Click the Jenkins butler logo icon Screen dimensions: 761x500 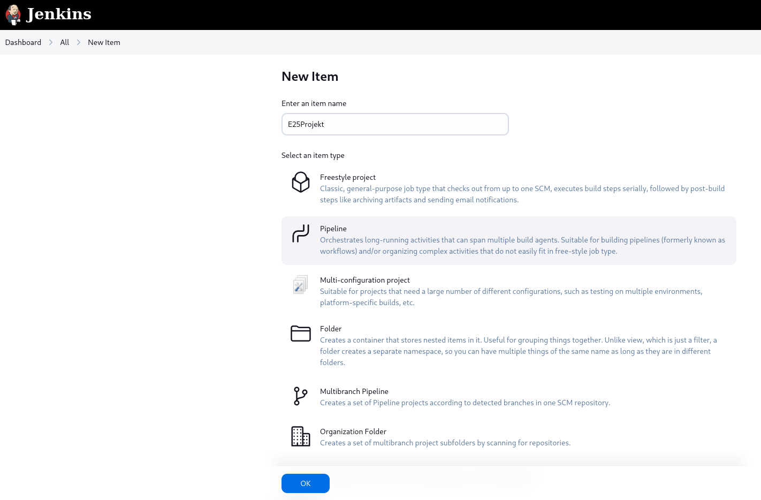pyautogui.click(x=13, y=15)
